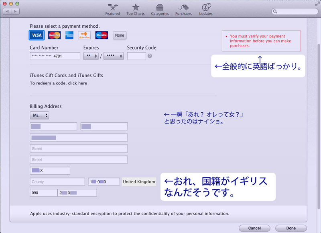Expand the Ms. title dropdown
Image resolution: width=321 pixels, height=233 pixels.
point(39,115)
